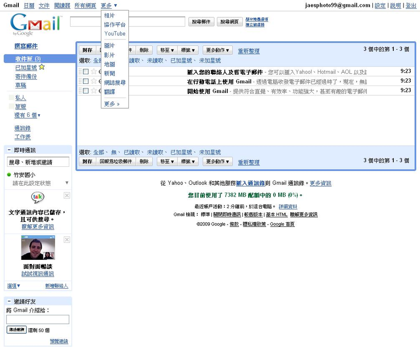Star the first email in the inbox
The image size is (420, 352).
pyautogui.click(x=94, y=71)
